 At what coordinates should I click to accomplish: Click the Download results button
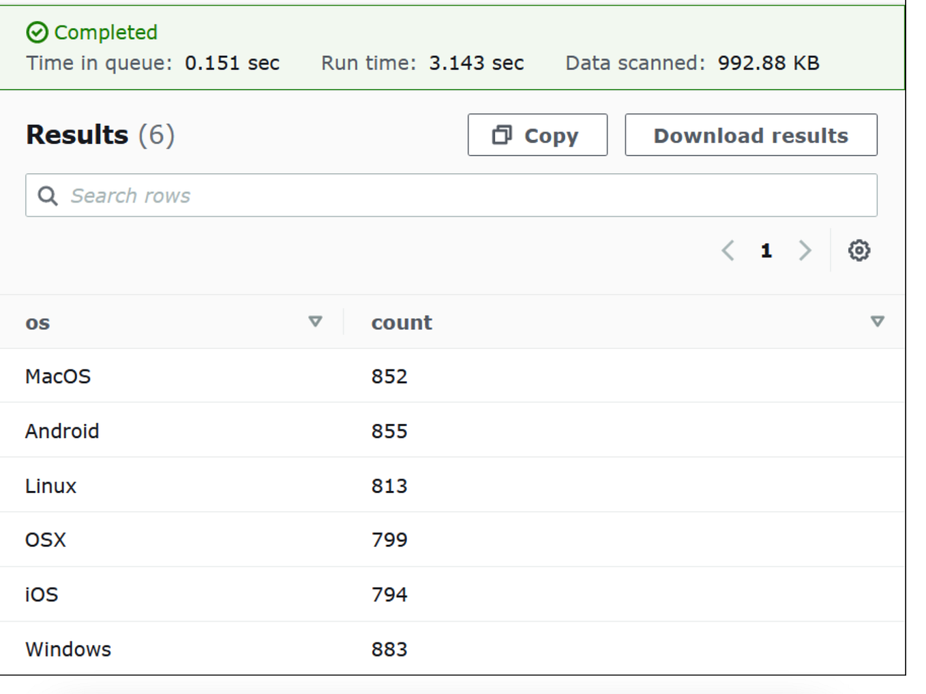pyautogui.click(x=750, y=135)
